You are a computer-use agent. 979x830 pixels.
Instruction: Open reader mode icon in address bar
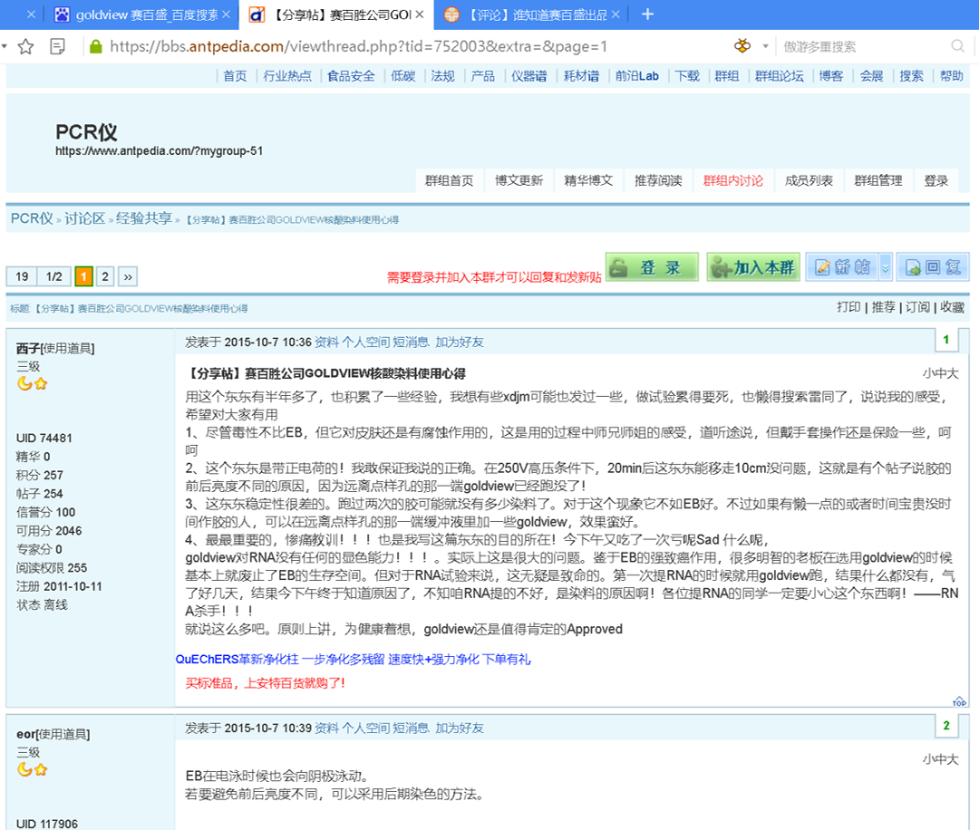(x=57, y=46)
